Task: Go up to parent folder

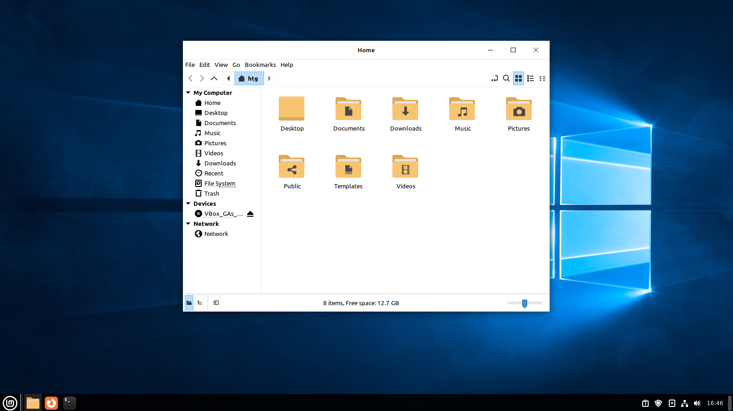Action: [214, 78]
